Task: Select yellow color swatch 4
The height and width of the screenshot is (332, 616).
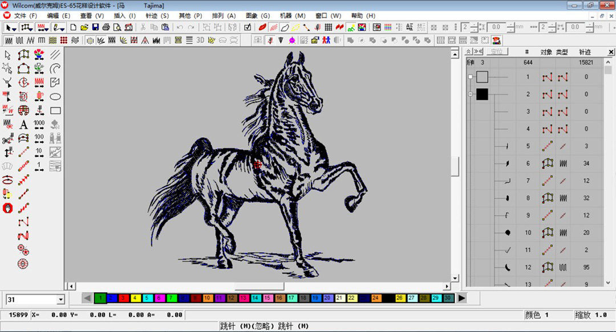Action: [135, 298]
